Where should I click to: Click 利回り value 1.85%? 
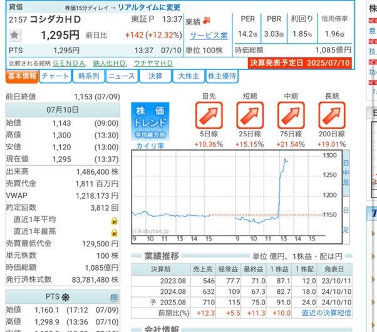(302, 34)
